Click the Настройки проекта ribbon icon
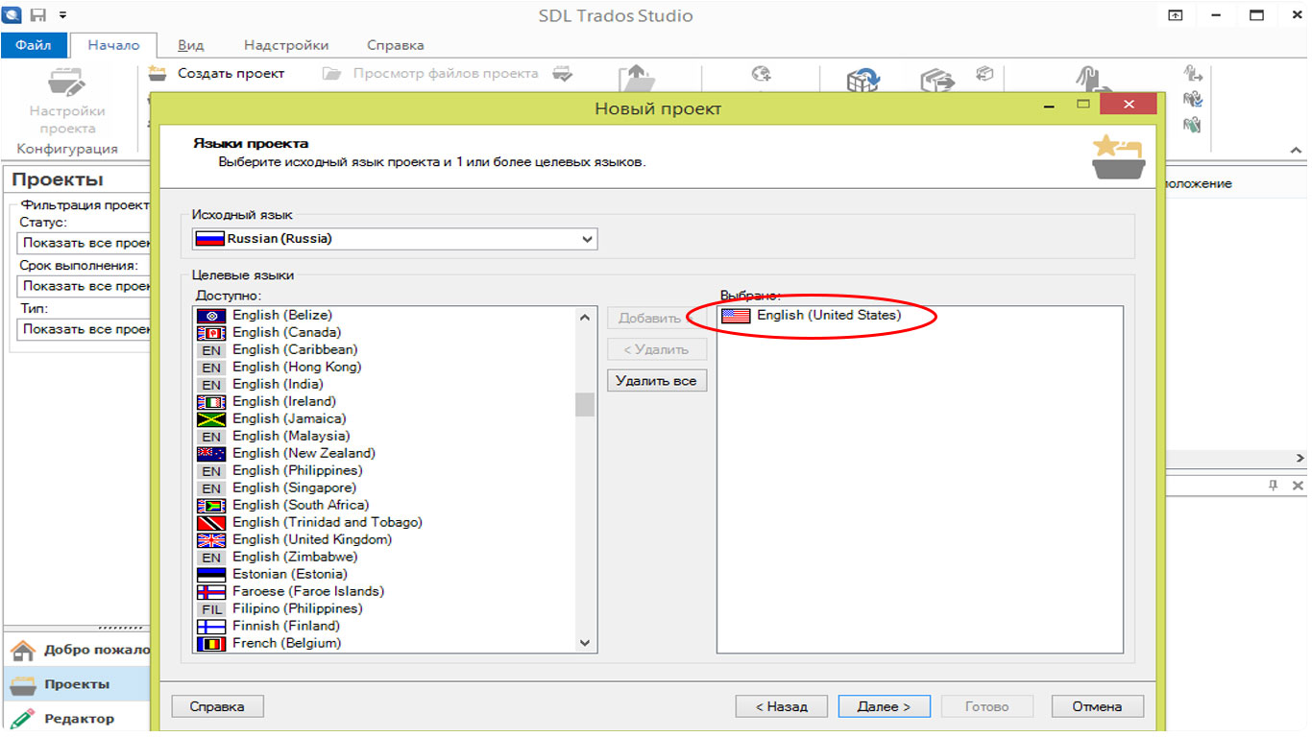This screenshot has height=737, width=1312. coord(67,101)
